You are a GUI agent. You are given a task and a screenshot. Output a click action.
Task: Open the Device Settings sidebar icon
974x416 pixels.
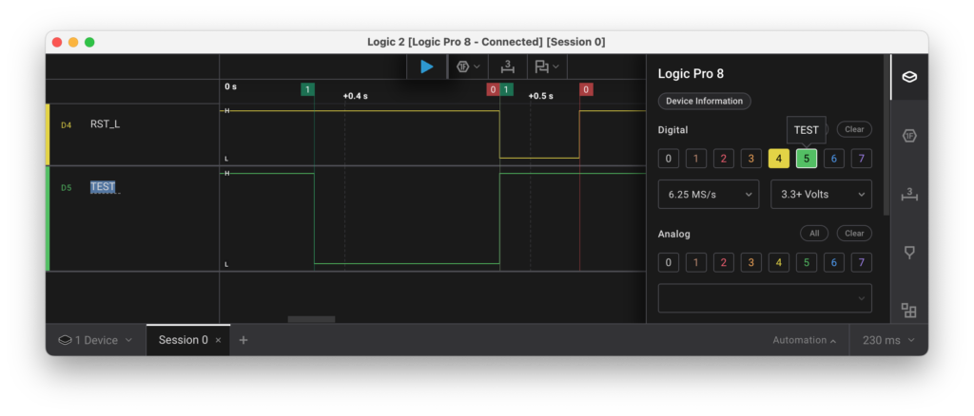coord(908,77)
